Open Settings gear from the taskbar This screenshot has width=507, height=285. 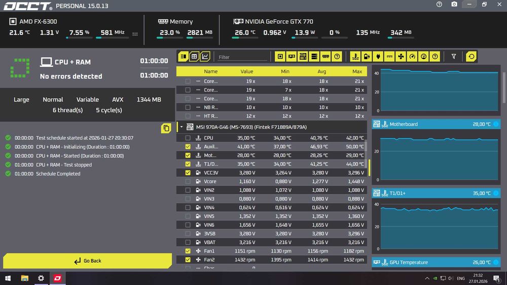[x=41, y=278]
